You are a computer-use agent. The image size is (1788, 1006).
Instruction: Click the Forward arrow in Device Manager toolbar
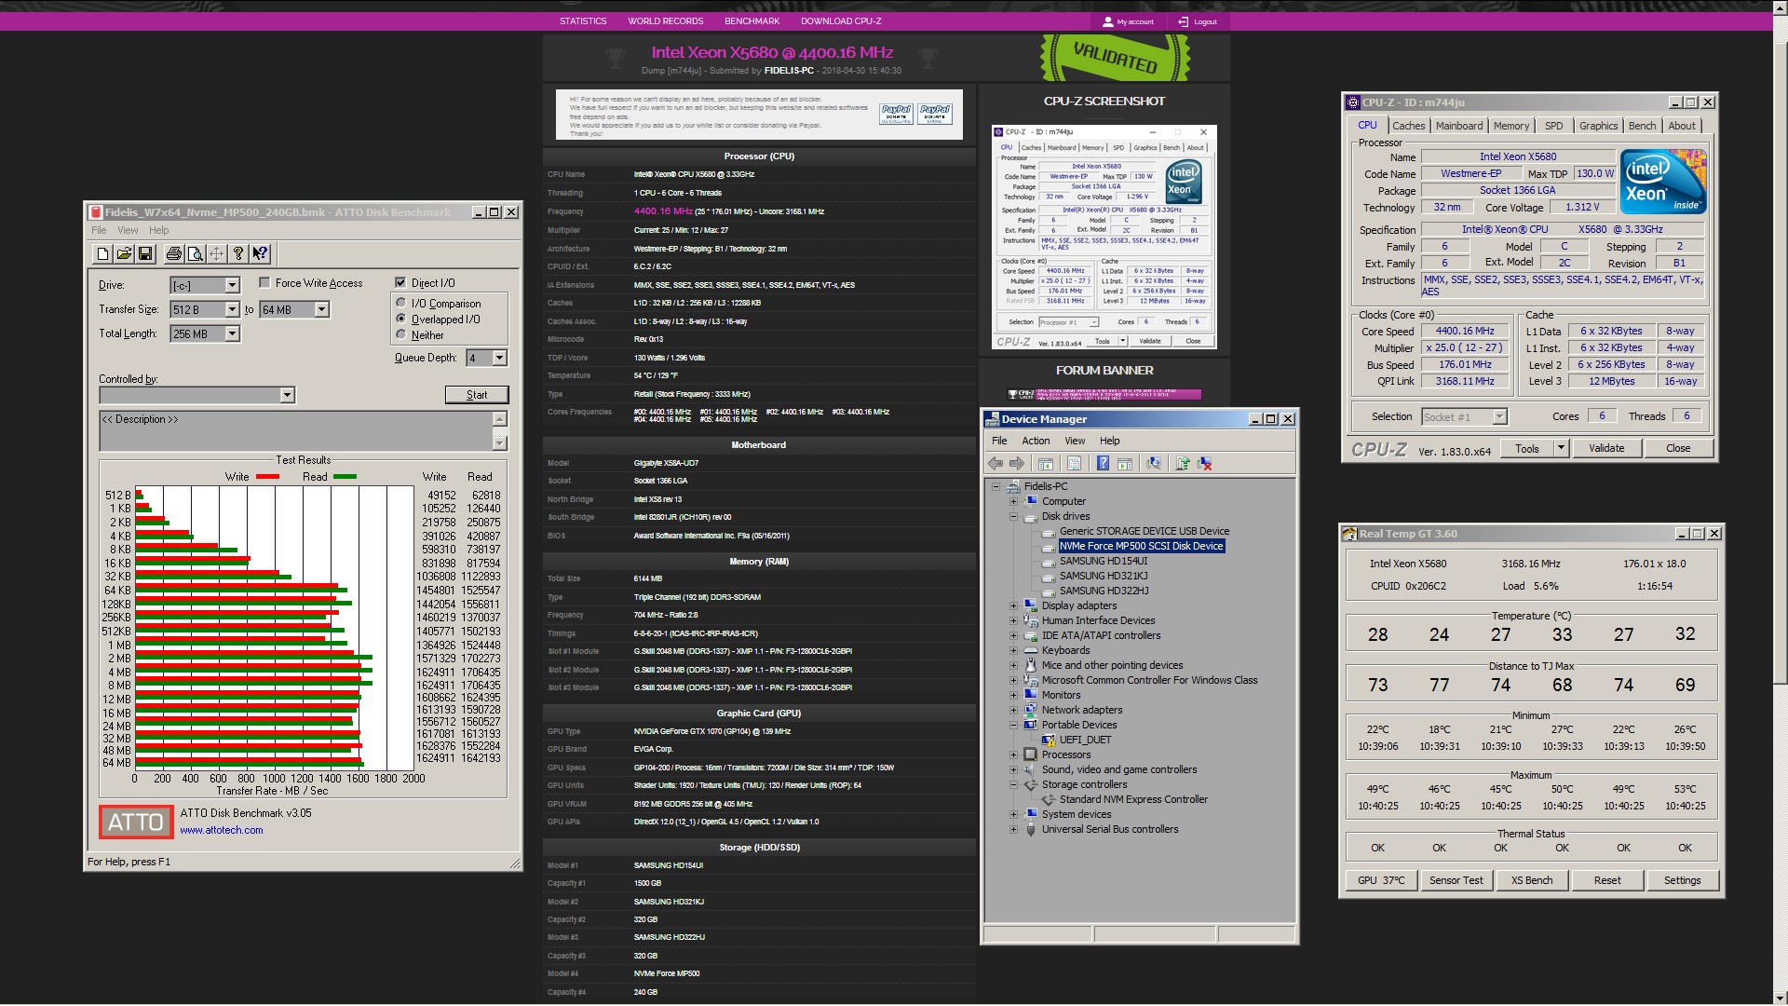pyautogui.click(x=1017, y=463)
